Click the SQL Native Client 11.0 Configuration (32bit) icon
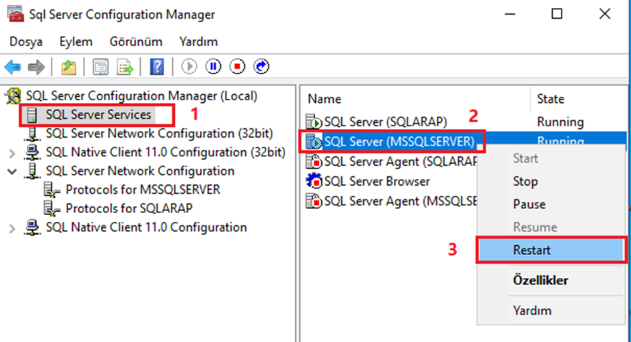Screen dimensions: 631x342 coord(32,152)
